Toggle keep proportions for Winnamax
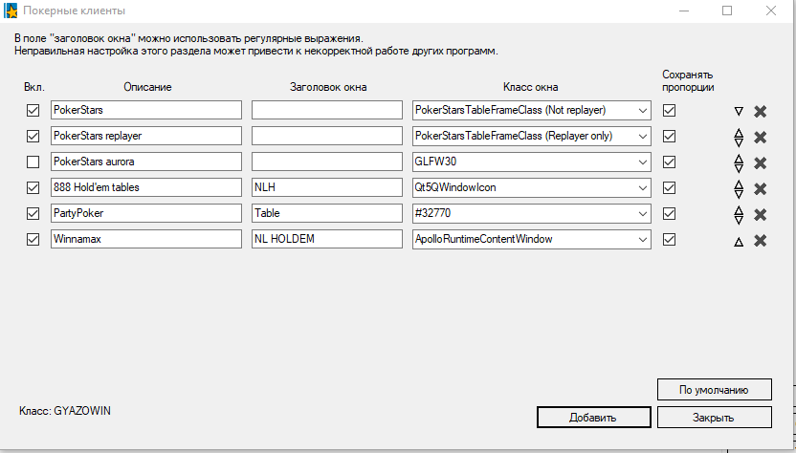The height and width of the screenshot is (453, 796). point(669,239)
